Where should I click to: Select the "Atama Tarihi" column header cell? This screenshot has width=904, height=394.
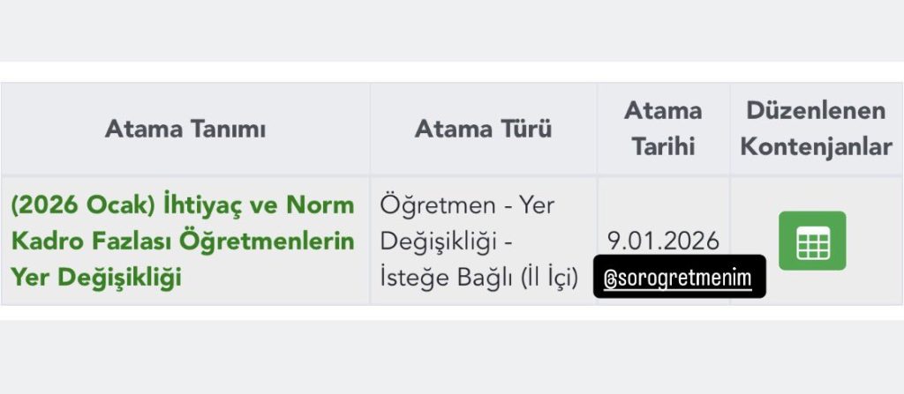[663, 129]
